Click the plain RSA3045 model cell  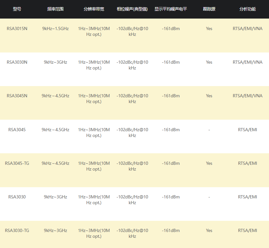pos(17,130)
